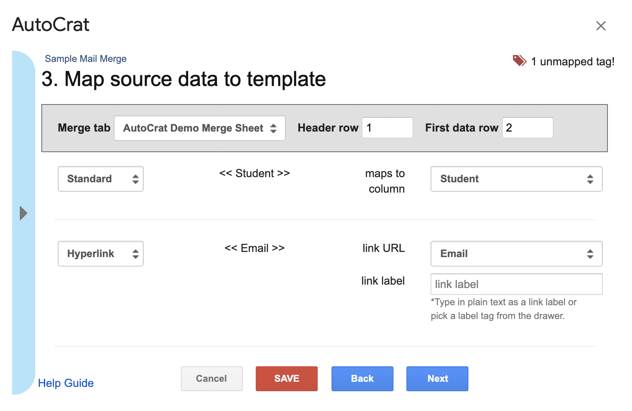Click the '<< Email >>' tag text
Viewport: 632px width, 411px height.
(254, 248)
